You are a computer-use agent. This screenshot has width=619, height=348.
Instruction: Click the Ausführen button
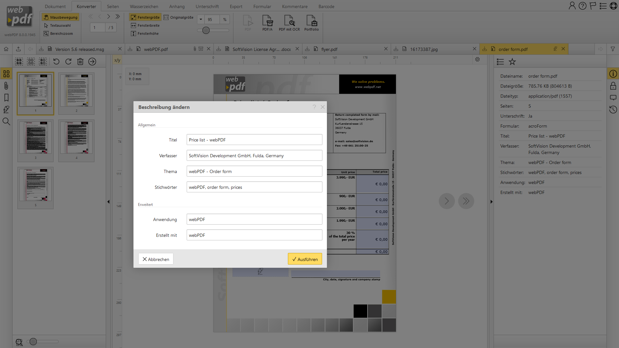(305, 259)
